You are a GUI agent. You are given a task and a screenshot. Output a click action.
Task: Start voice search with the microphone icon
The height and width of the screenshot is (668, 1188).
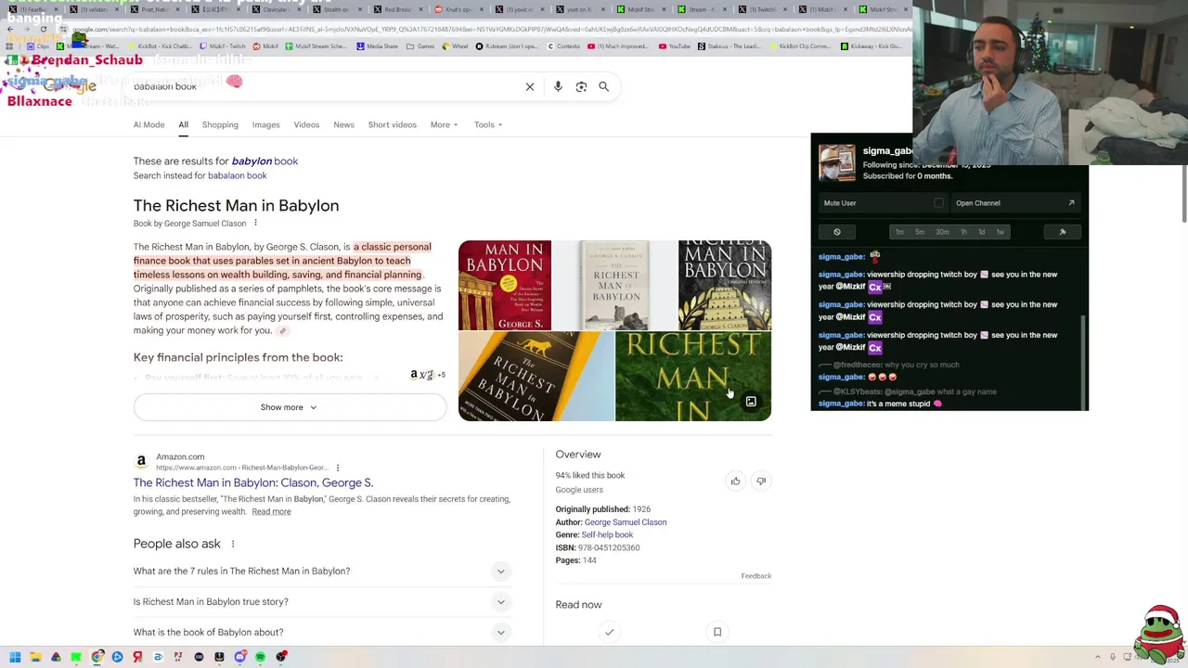[x=558, y=86]
